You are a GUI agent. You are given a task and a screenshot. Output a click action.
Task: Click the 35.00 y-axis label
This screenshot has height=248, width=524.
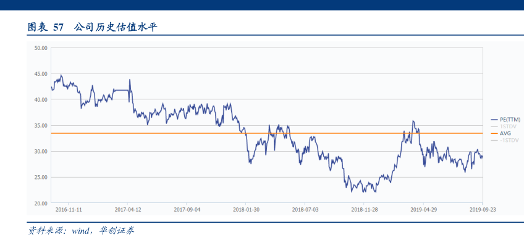[x=41, y=125]
